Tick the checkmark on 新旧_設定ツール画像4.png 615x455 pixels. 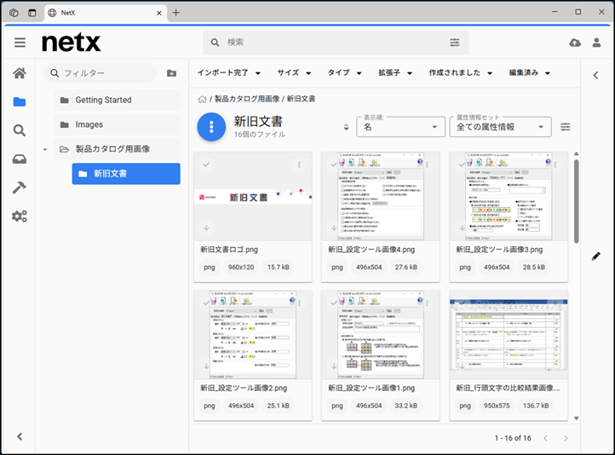334,164
